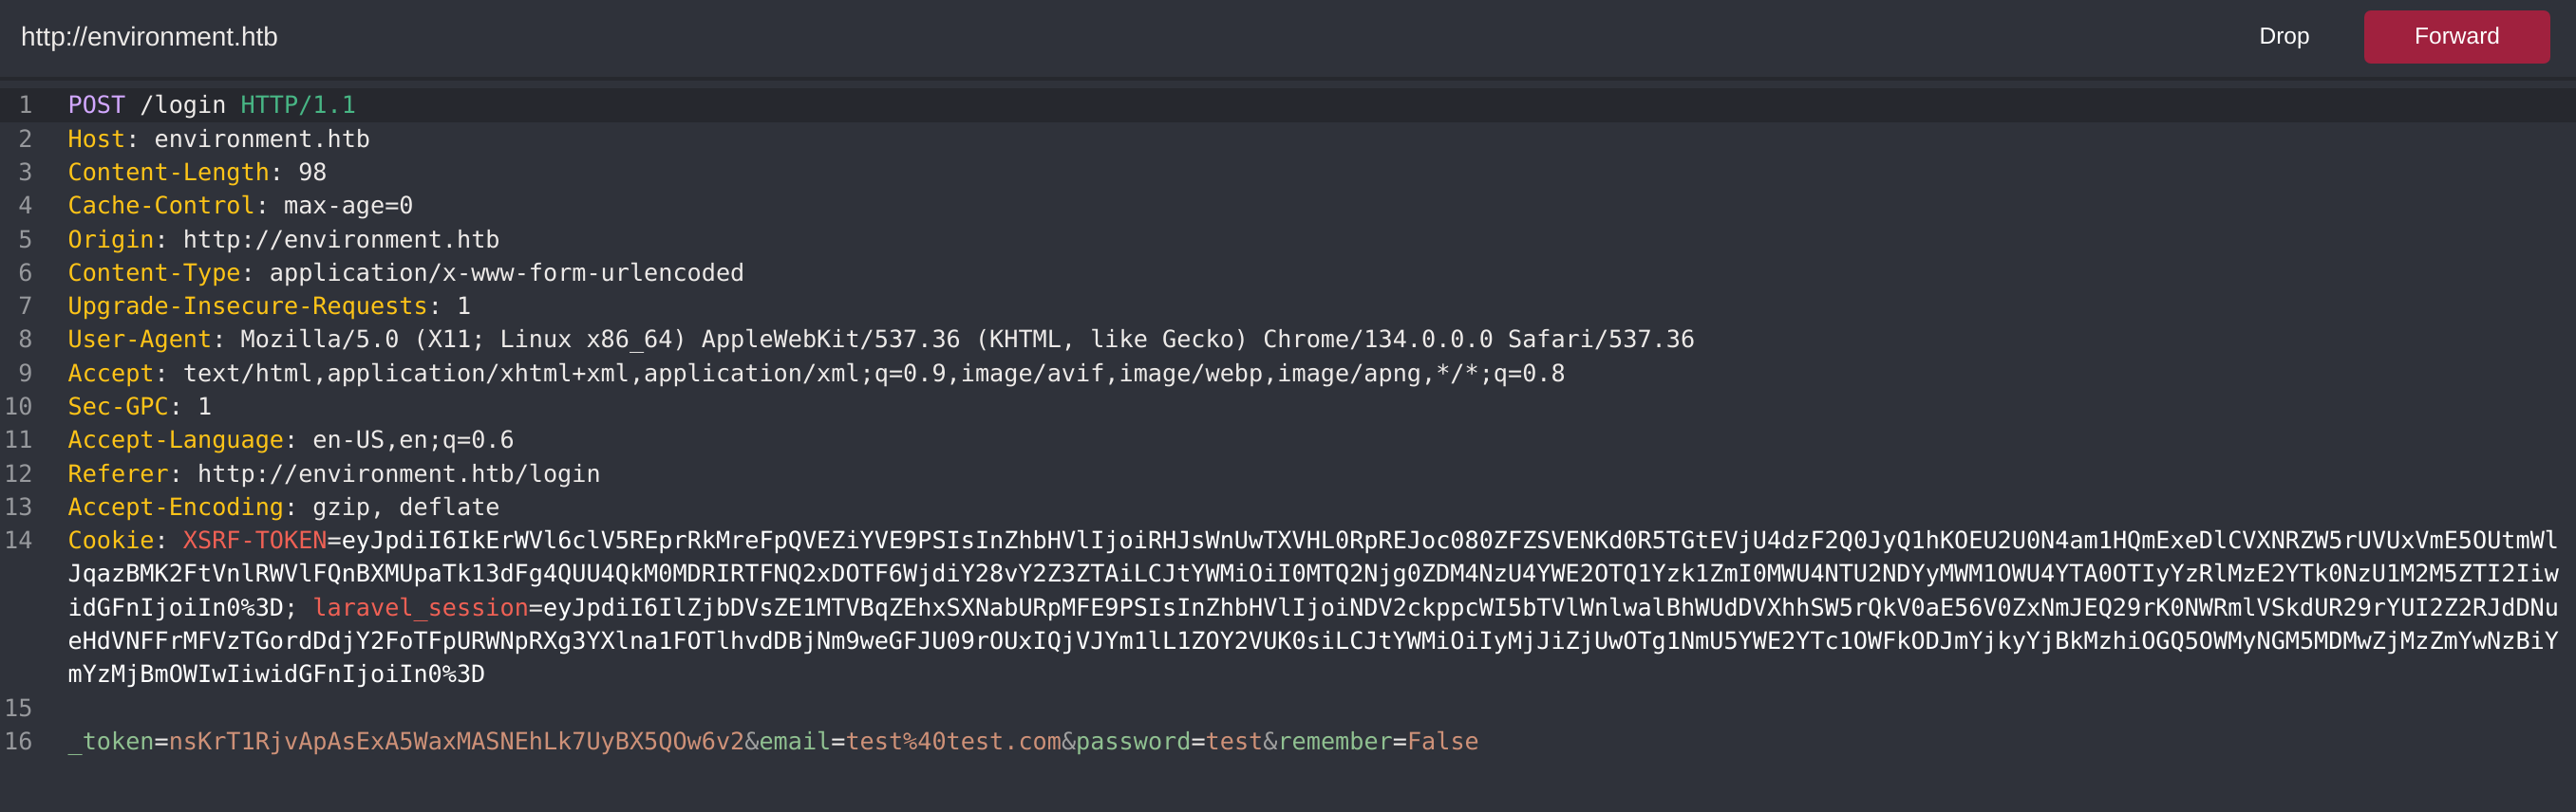Click the email parameter value test%40test.com
This screenshot has width=2576, height=812.
953,741
